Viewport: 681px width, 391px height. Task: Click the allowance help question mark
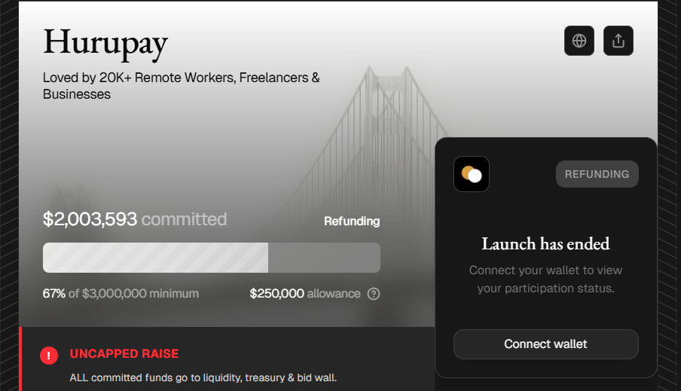click(x=374, y=294)
